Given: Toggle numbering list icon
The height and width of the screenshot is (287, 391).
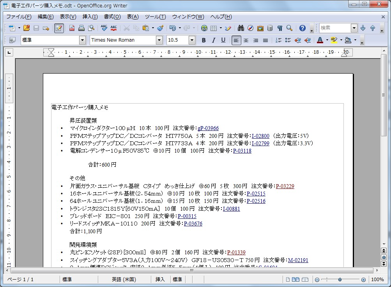Looking at the screenshot, I should (x=278, y=40).
